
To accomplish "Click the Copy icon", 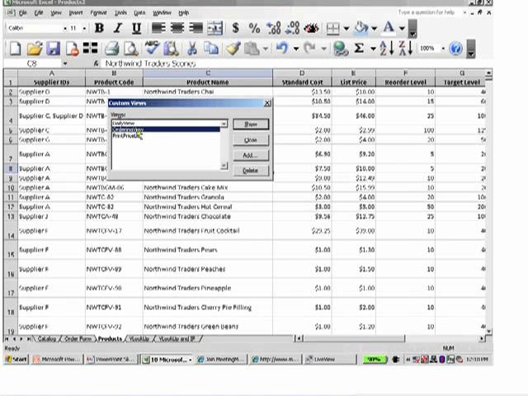I will tap(211, 49).
